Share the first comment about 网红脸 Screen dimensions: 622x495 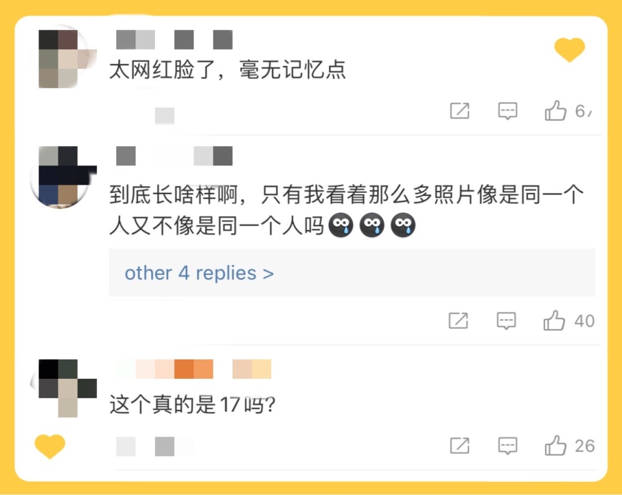460,111
